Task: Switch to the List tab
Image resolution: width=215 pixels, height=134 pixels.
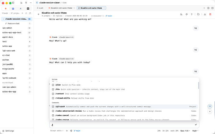Action: pyautogui.click(x=40, y=8)
